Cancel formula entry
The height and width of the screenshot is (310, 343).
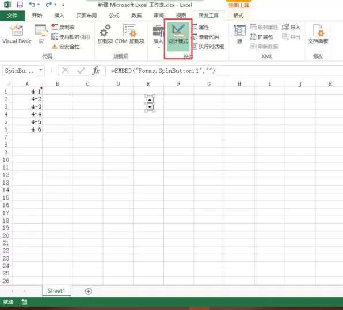click(x=66, y=70)
